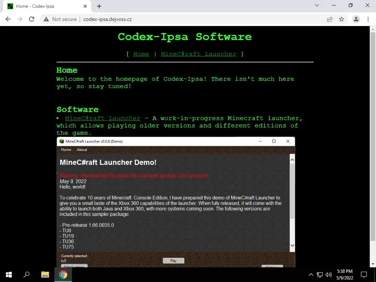Click the browser forward arrow
The image size is (376, 282).
click(x=20, y=19)
